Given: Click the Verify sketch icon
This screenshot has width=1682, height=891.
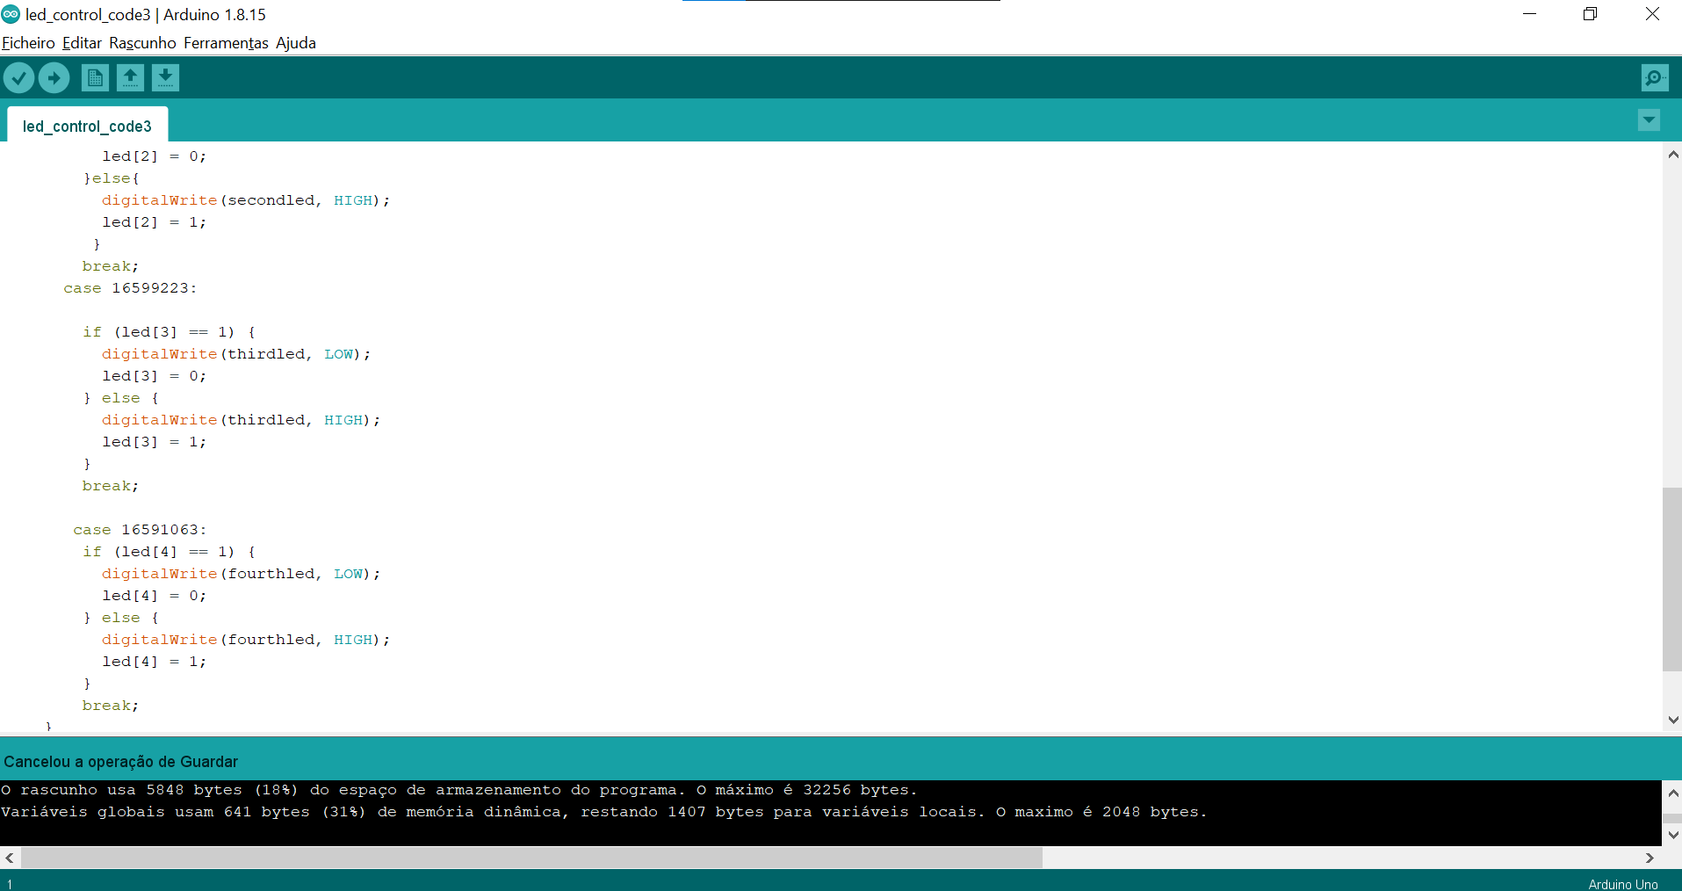Looking at the screenshot, I should tap(18, 77).
